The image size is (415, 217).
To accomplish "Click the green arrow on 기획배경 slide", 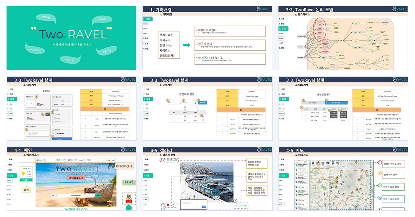I will tap(187, 45).
